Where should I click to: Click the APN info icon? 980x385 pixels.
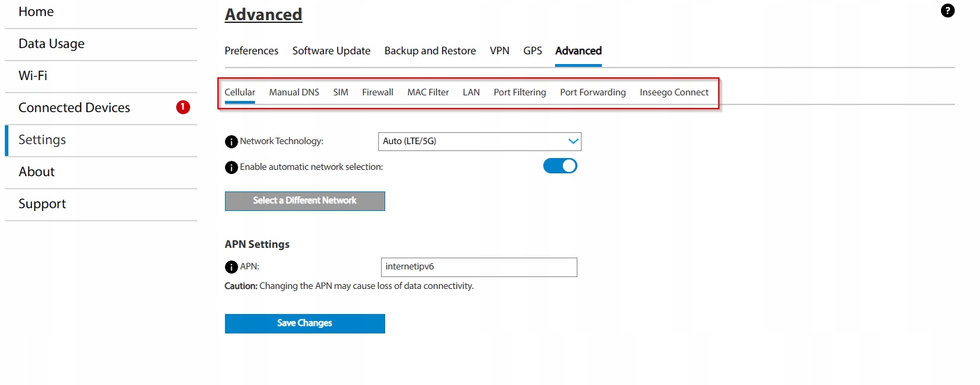tap(231, 267)
